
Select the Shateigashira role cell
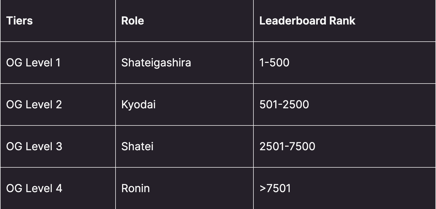(x=184, y=63)
